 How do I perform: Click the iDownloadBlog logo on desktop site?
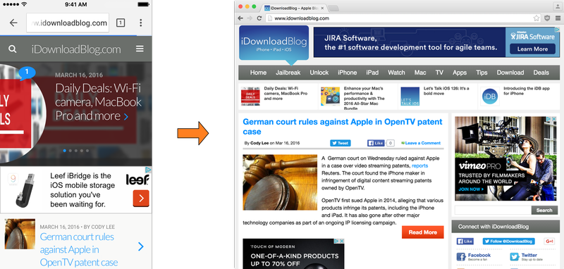click(274, 43)
